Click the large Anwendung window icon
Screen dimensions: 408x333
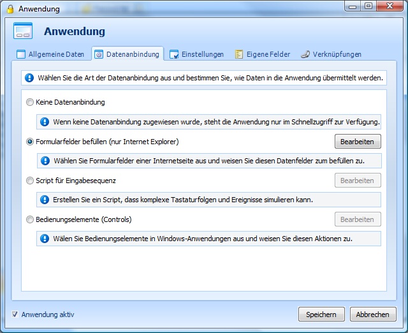(23, 31)
